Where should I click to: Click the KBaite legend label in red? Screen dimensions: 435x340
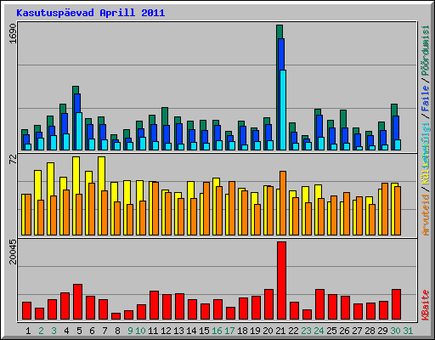pyautogui.click(x=426, y=305)
